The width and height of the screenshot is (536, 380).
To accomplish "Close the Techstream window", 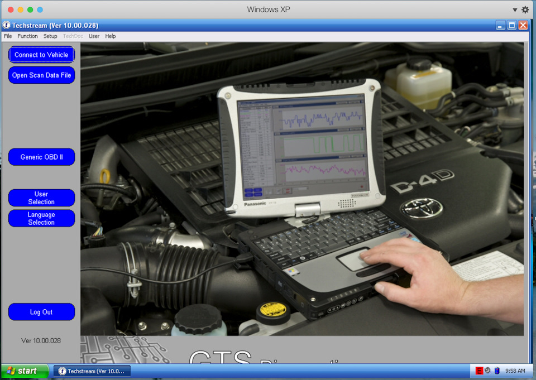I will pos(523,25).
